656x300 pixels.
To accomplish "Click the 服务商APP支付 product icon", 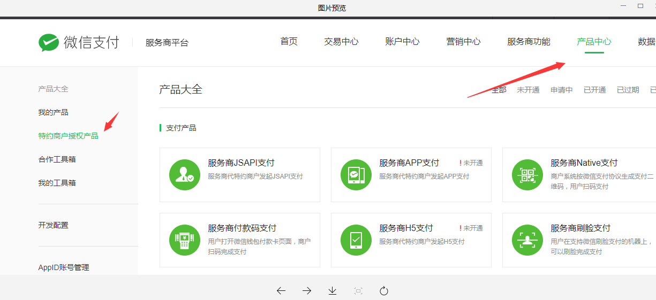I will tap(356, 175).
